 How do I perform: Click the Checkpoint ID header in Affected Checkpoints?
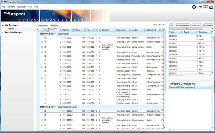[174, 87]
